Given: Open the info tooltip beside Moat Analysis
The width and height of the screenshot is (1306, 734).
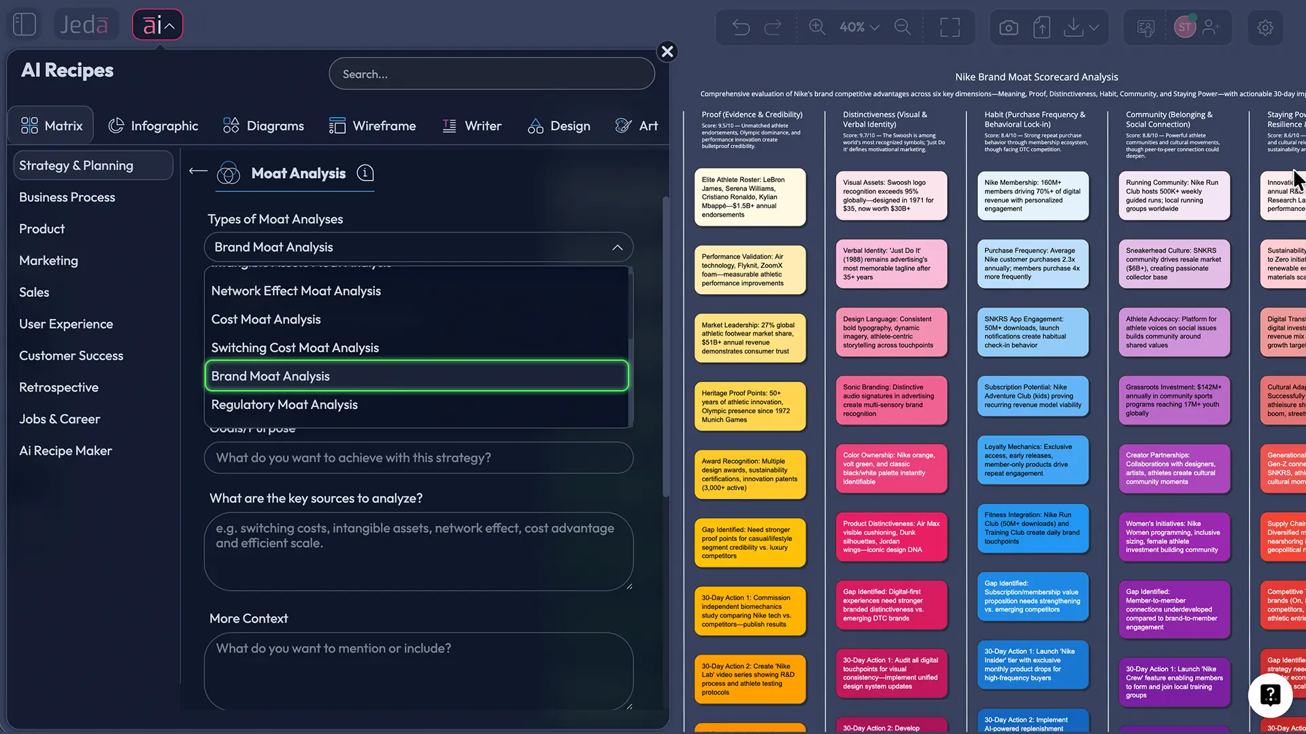Looking at the screenshot, I should point(365,173).
